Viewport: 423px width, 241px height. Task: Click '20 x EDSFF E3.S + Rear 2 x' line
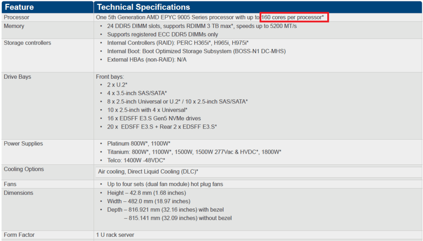pyautogui.click(x=162, y=127)
